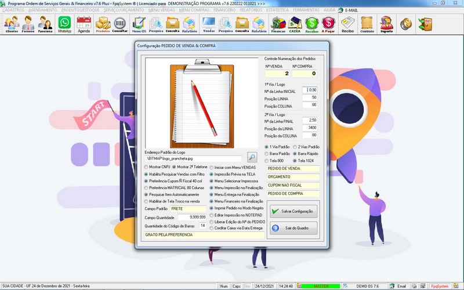
Task: Open the Clientes toolbar icon
Action: (12, 24)
